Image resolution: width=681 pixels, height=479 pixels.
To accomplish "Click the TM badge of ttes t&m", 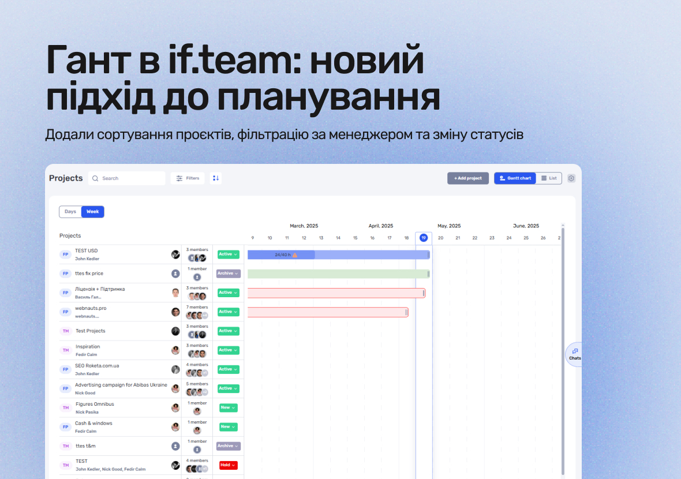I will 66,446.
